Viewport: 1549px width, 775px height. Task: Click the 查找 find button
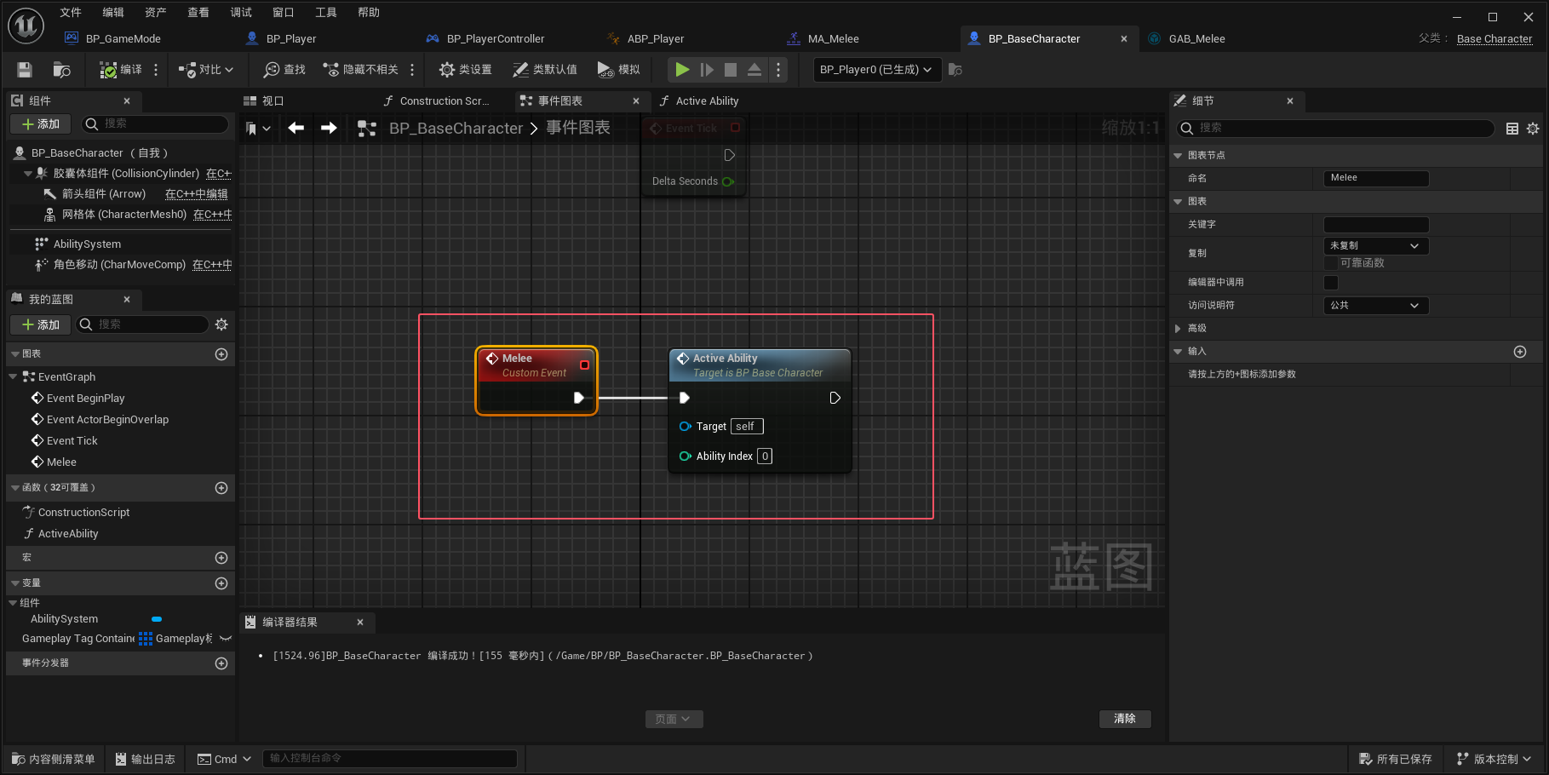[x=284, y=70]
